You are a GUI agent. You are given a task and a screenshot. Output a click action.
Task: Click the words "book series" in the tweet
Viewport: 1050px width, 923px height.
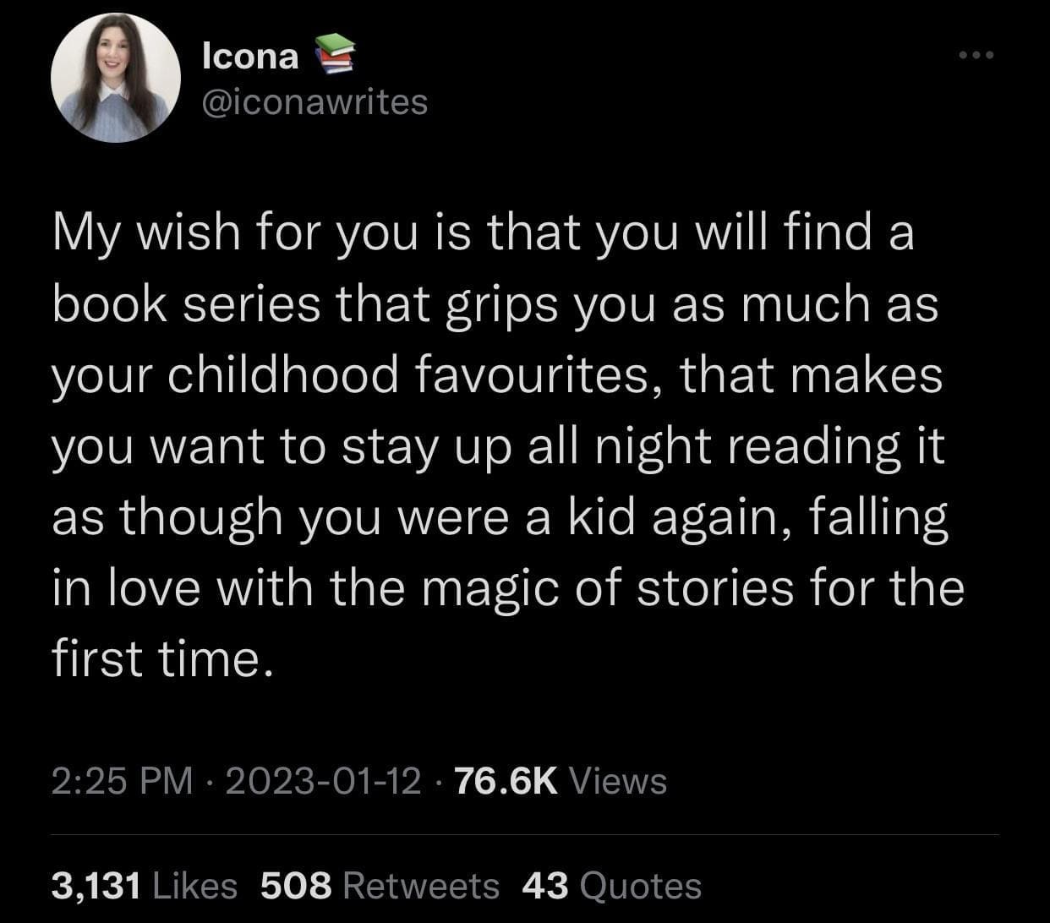click(x=186, y=305)
